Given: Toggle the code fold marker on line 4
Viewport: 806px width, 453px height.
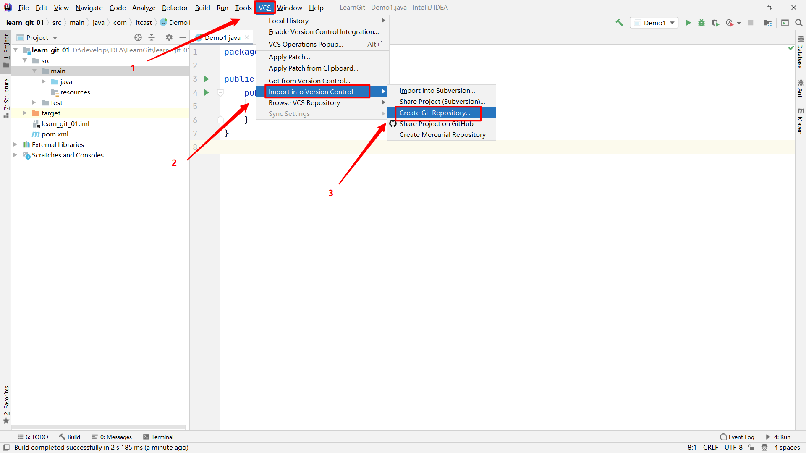Looking at the screenshot, I should pyautogui.click(x=220, y=92).
